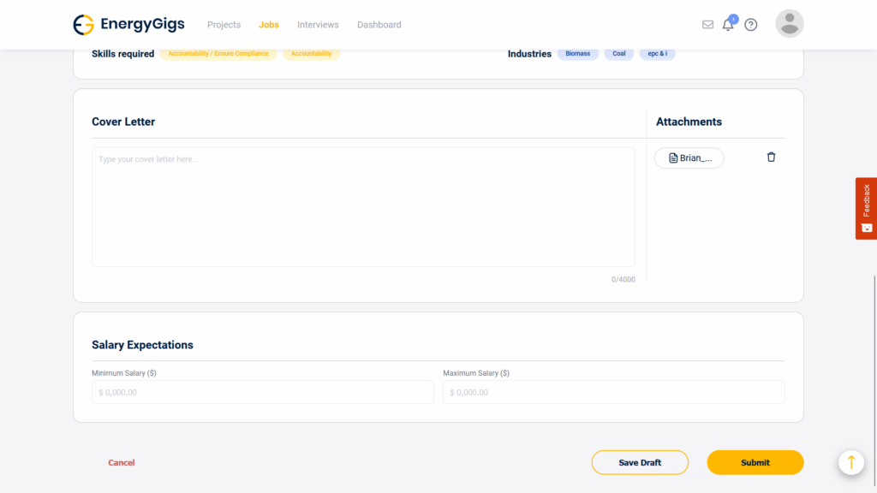Select the Jobs menu item
The width and height of the screenshot is (877, 493).
coord(269,25)
